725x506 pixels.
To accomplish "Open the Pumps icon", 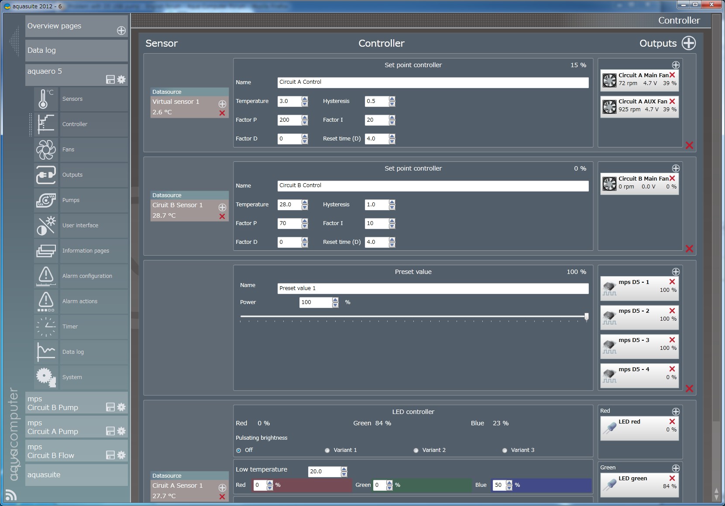I will tap(46, 200).
